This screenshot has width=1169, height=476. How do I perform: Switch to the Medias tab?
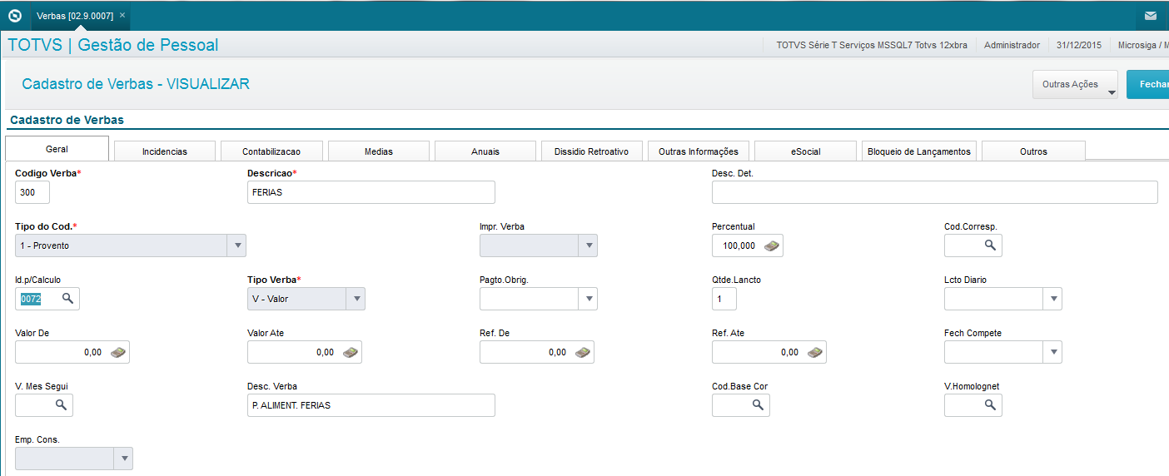tap(379, 151)
